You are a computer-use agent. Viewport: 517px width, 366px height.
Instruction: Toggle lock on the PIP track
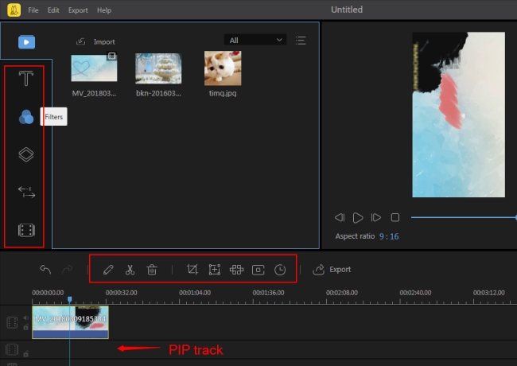click(x=25, y=356)
